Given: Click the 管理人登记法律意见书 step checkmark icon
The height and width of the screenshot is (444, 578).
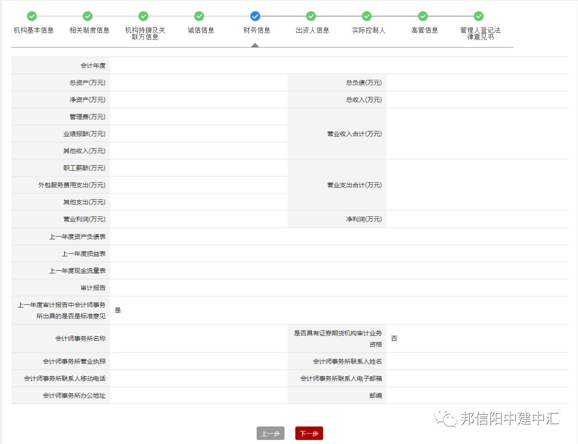Looking at the screenshot, I should [478, 16].
